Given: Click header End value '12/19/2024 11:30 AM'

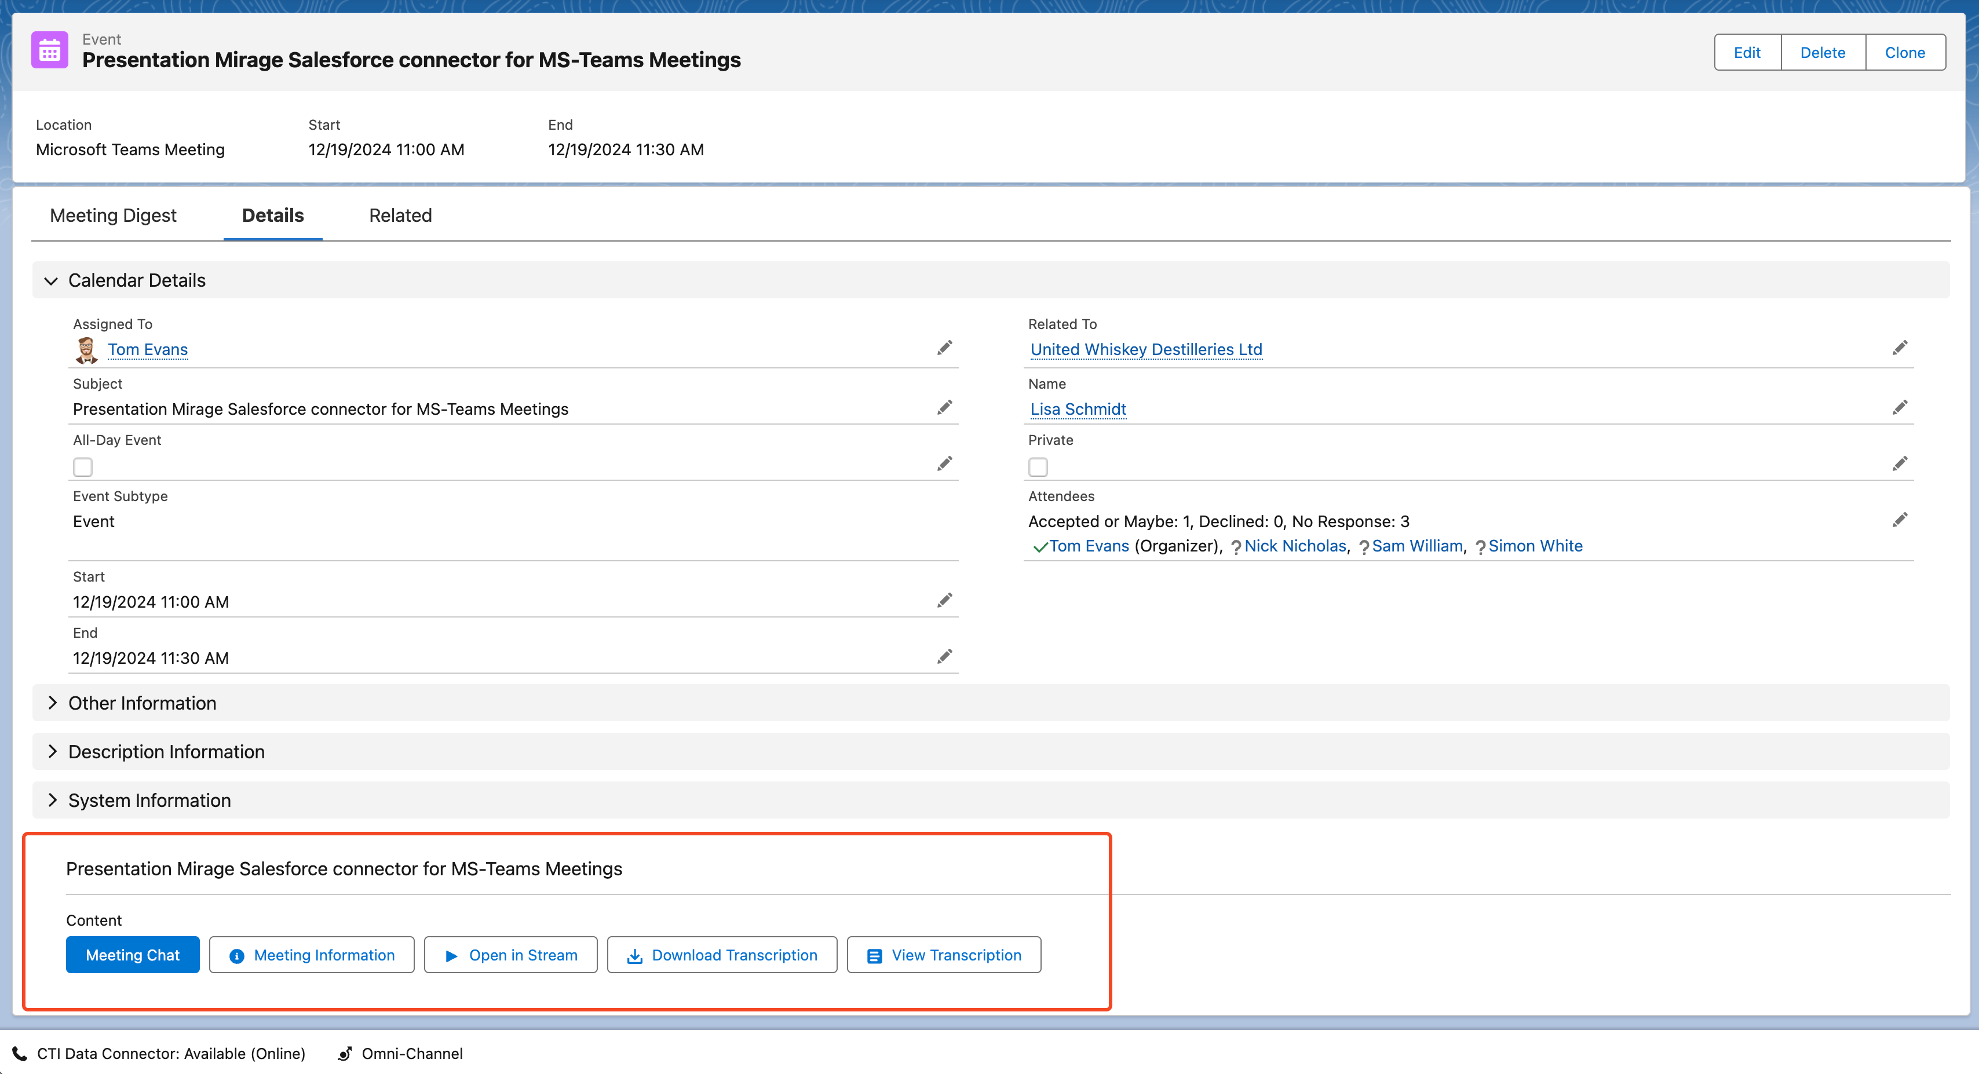Looking at the screenshot, I should coord(626,150).
